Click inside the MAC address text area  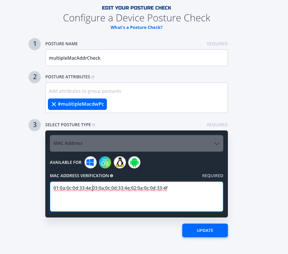click(137, 197)
